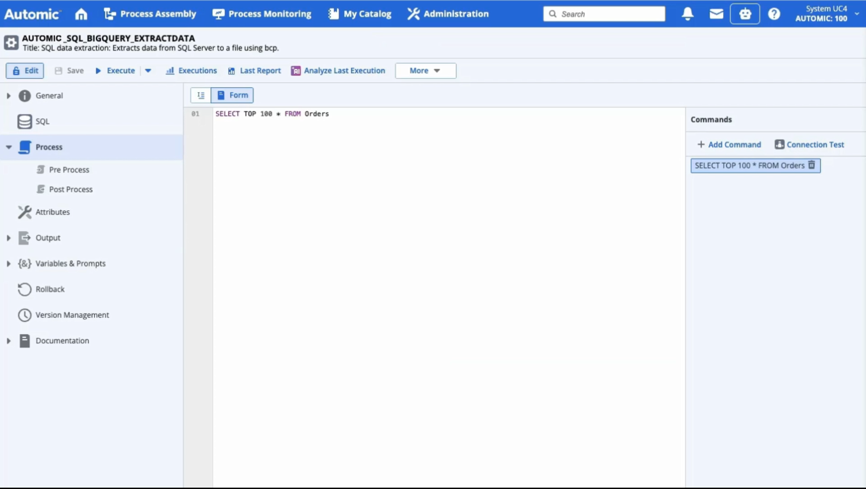Viewport: 866px width, 489px height.
Task: Open the help question mark icon
Action: (774, 14)
